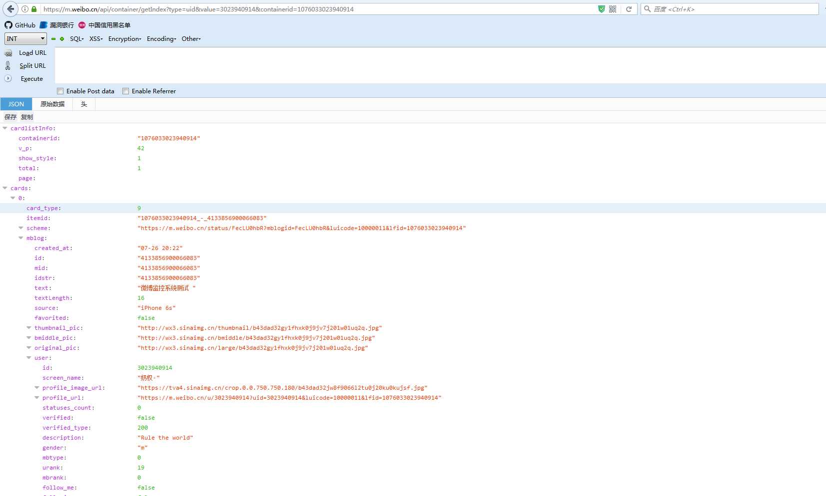The image size is (826, 496).
Task: Open the XSS dropdown menu
Action: (96, 38)
